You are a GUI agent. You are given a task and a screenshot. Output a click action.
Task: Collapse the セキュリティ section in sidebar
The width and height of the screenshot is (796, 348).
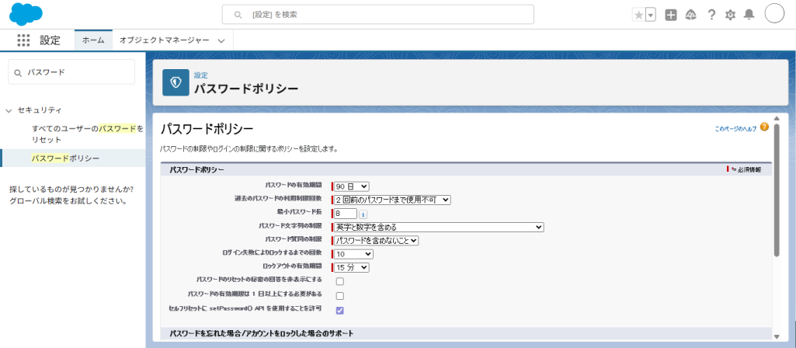point(9,110)
